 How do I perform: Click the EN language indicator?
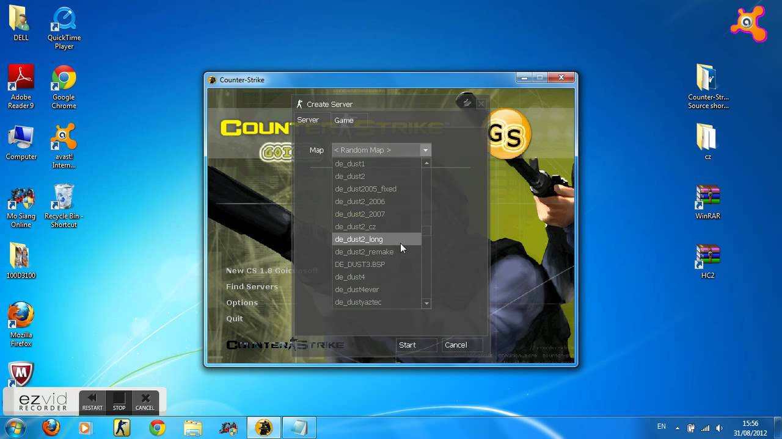pos(662,427)
